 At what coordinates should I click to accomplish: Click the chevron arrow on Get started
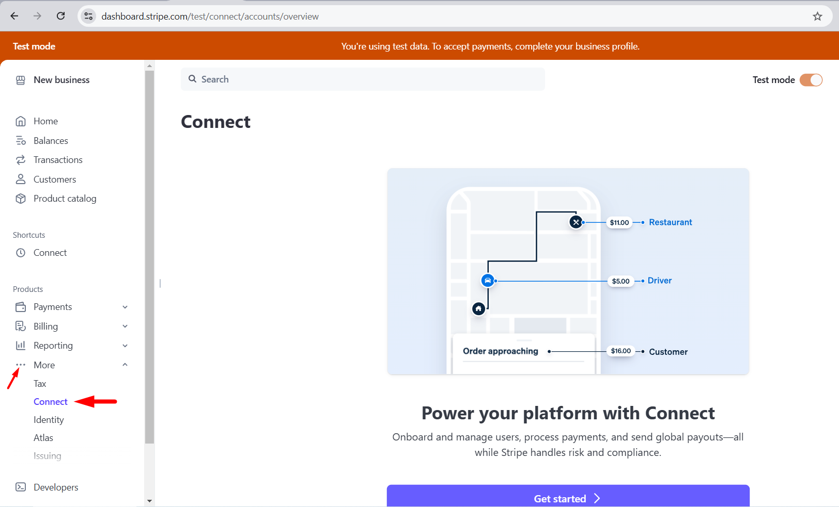[597, 498]
